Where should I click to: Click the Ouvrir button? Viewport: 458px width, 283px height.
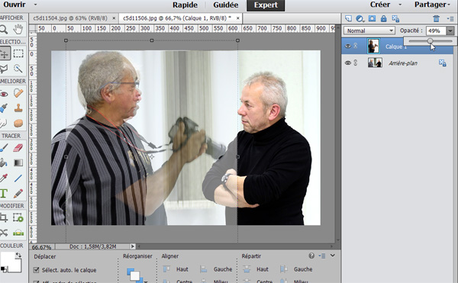pos(15,5)
